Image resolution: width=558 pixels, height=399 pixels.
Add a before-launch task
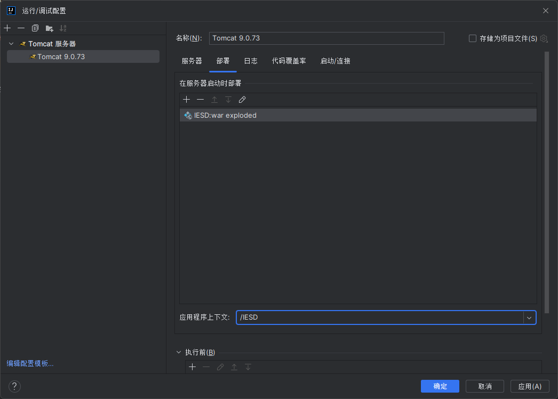(193, 367)
